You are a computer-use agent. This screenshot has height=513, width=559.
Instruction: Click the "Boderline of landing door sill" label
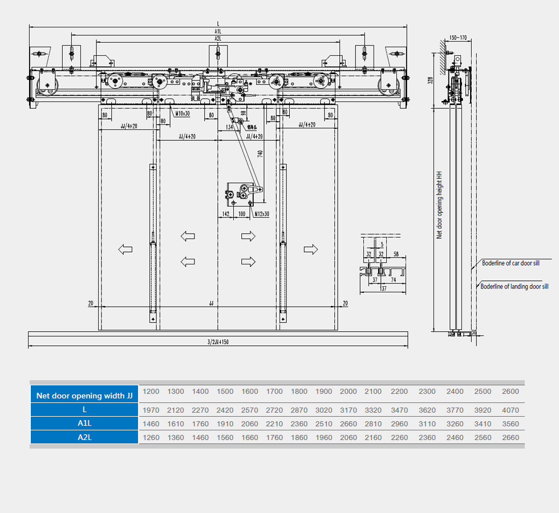[x=514, y=287]
